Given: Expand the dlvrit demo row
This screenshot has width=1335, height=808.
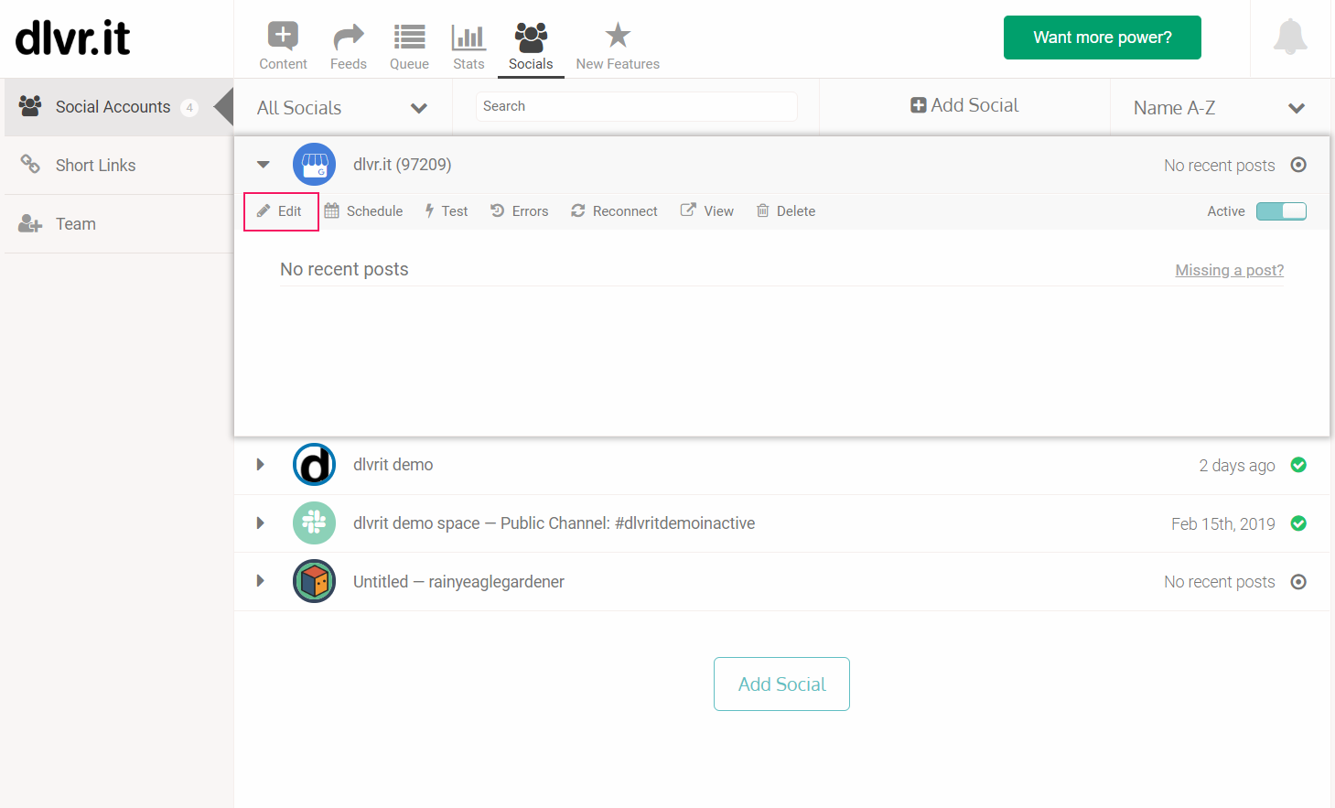Looking at the screenshot, I should point(261,465).
